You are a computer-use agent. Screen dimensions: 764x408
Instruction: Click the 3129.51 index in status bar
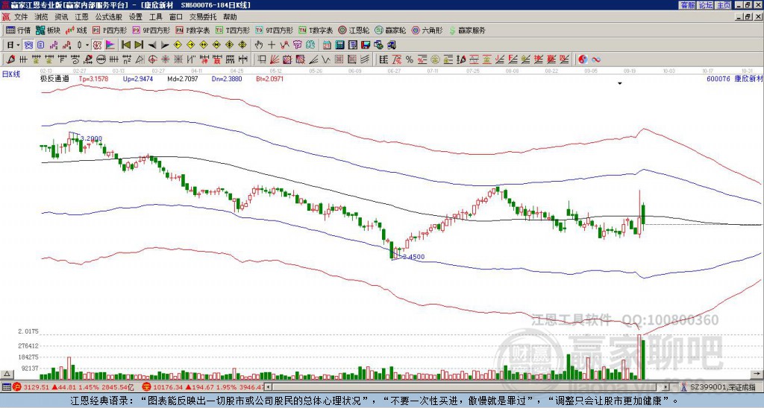[x=37, y=387]
